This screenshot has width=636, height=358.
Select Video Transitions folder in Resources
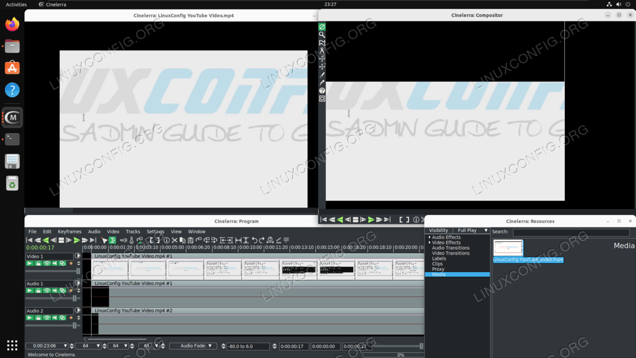click(450, 253)
